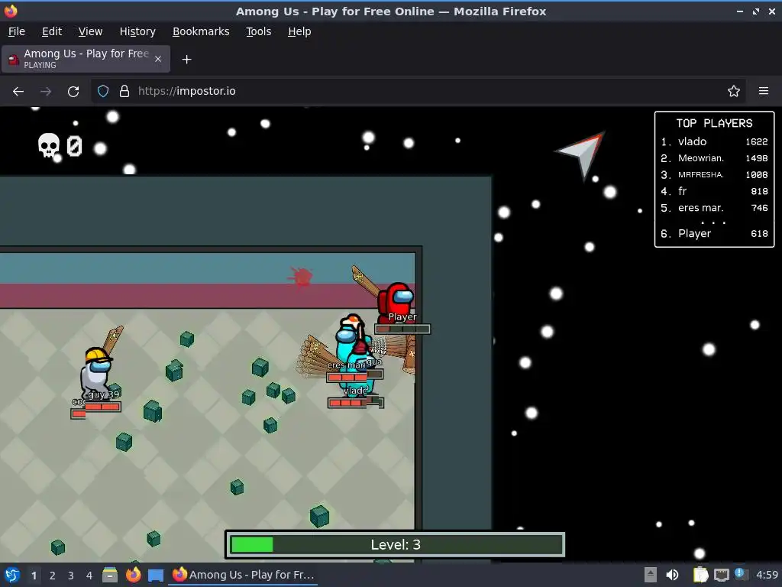Image resolution: width=782 pixels, height=587 pixels.
Task: Click fr in the leaderboard
Action: 682,191
